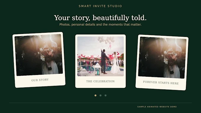The width and height of the screenshot is (201, 113).
Task: Click the 'THE CELEBRATION' caption
Action: pos(100,81)
